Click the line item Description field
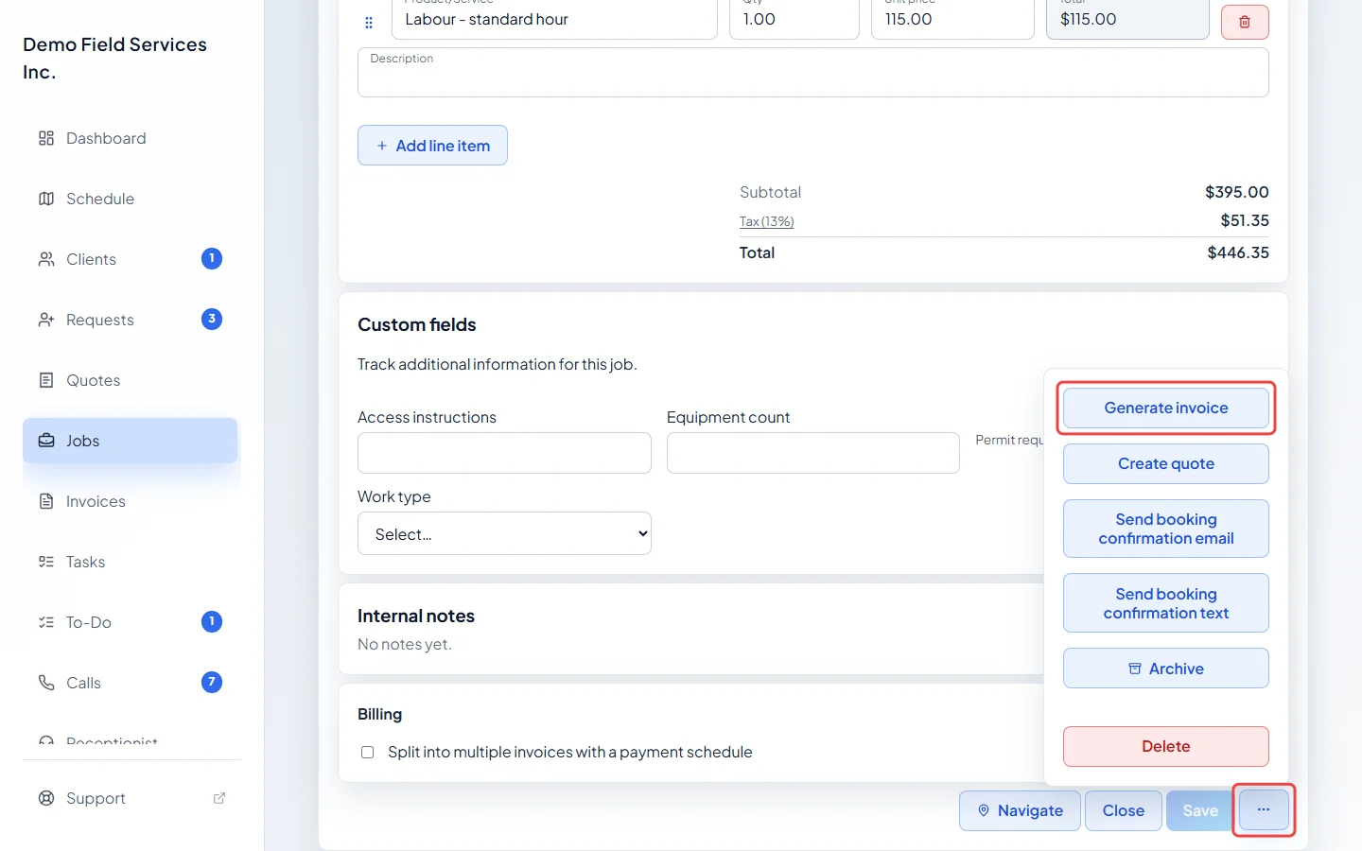 (x=813, y=72)
